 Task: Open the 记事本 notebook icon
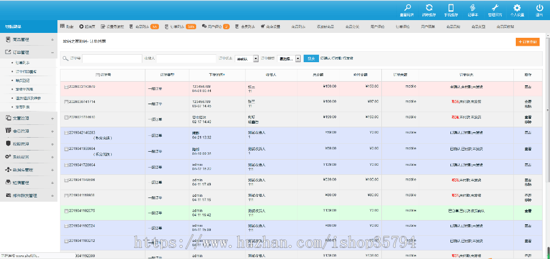[x=472, y=8]
